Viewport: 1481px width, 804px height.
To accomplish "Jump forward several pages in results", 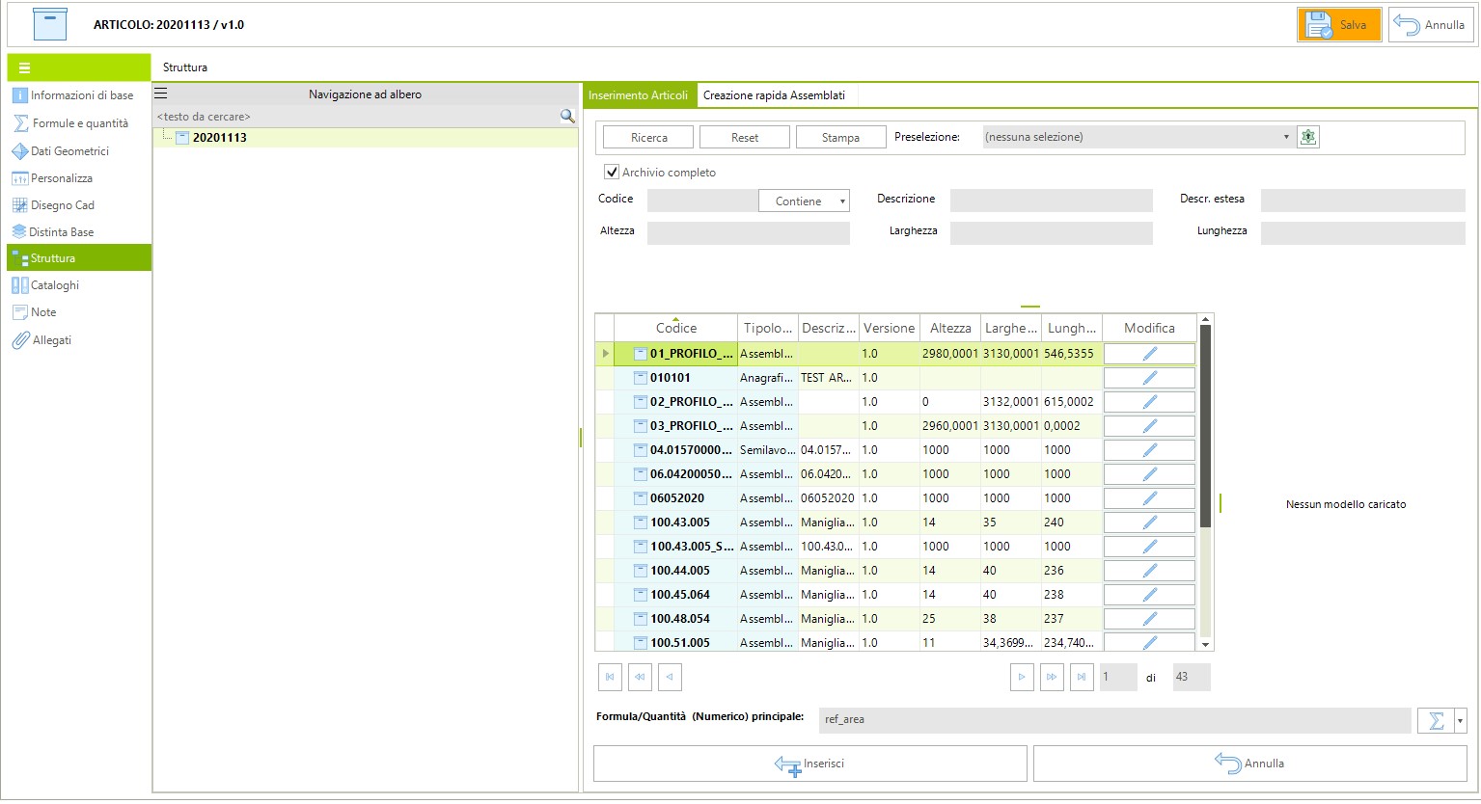I will (1052, 677).
